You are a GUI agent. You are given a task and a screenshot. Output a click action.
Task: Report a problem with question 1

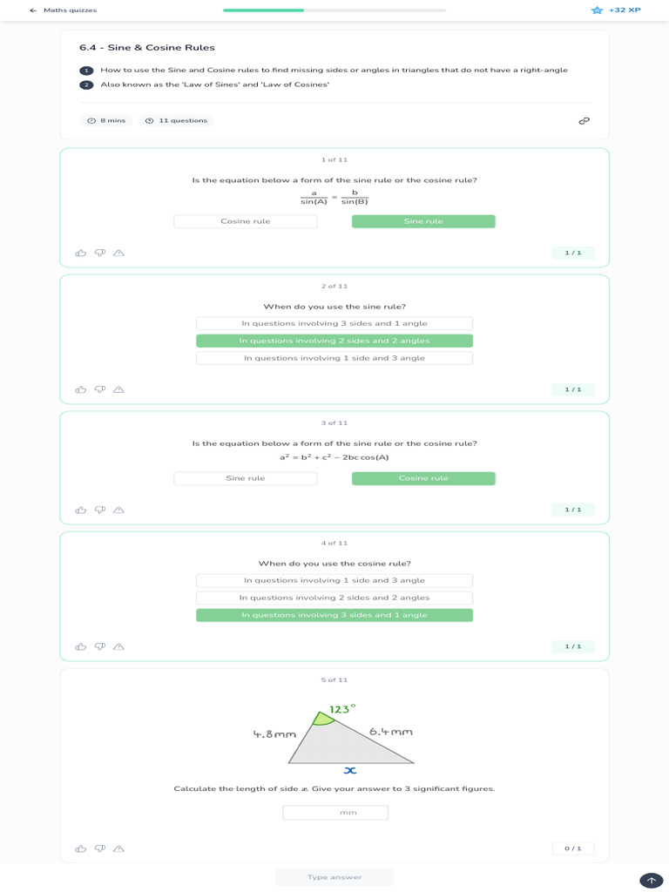click(x=119, y=253)
